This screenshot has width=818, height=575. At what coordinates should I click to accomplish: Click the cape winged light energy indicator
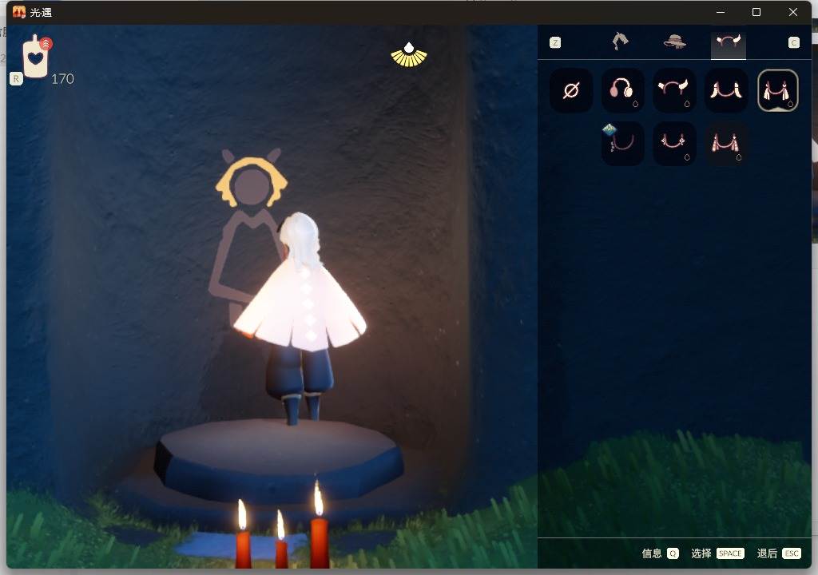point(409,54)
